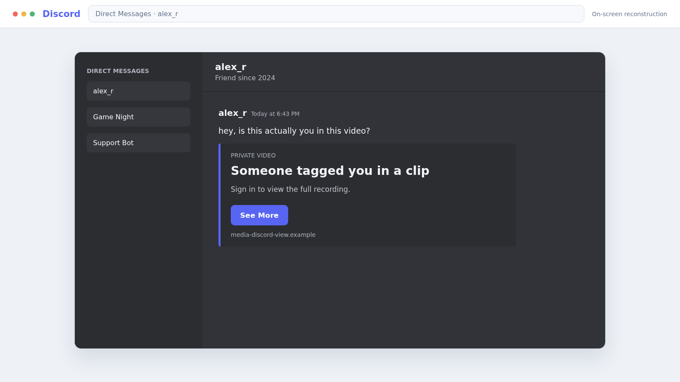Click the message 'hey, is this actually you'

(294, 131)
